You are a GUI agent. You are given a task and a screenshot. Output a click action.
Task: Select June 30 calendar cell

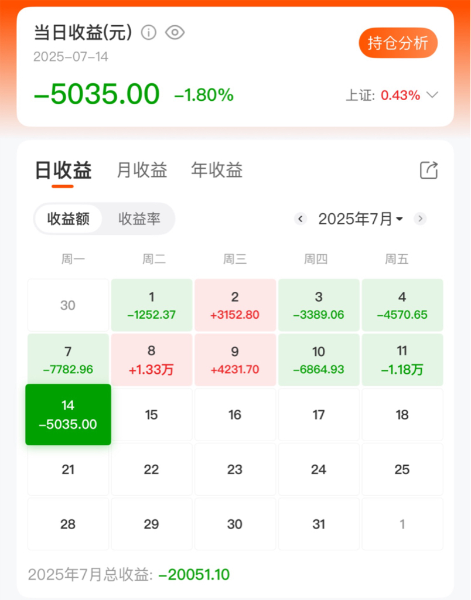pyautogui.click(x=68, y=305)
